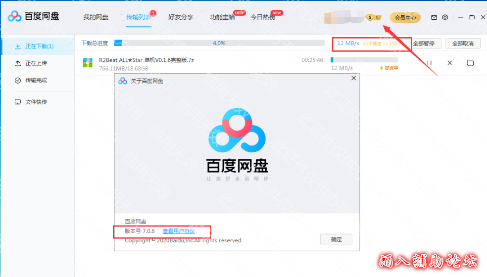Minimize the Baidu Netdisk window

[x=461, y=17]
